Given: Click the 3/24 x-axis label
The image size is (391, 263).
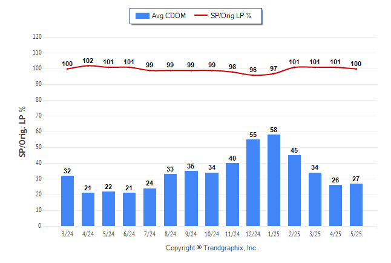Looking at the screenshot, I should pyautogui.click(x=67, y=234).
